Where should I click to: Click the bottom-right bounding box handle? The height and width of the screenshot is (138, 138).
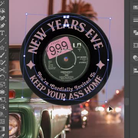click(x=106, y=102)
